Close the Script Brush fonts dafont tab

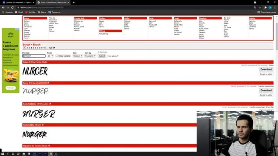(x=68, y=3)
